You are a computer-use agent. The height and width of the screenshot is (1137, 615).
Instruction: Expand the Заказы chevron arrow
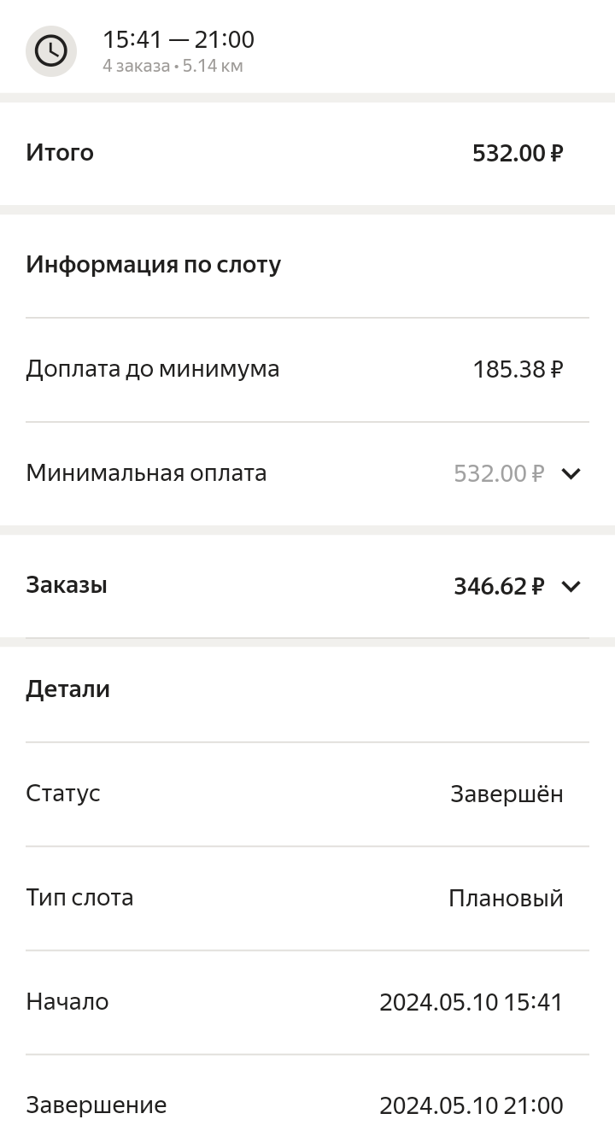pyautogui.click(x=571, y=586)
